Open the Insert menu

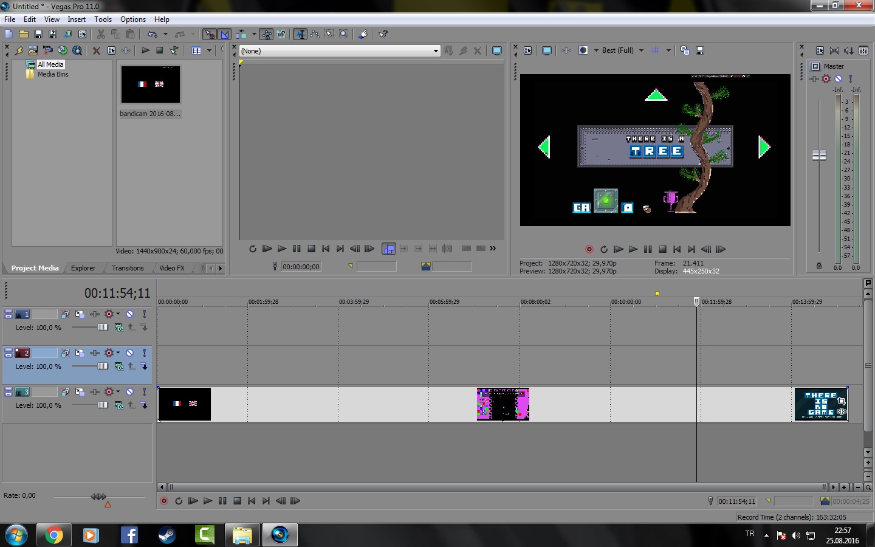pos(77,19)
